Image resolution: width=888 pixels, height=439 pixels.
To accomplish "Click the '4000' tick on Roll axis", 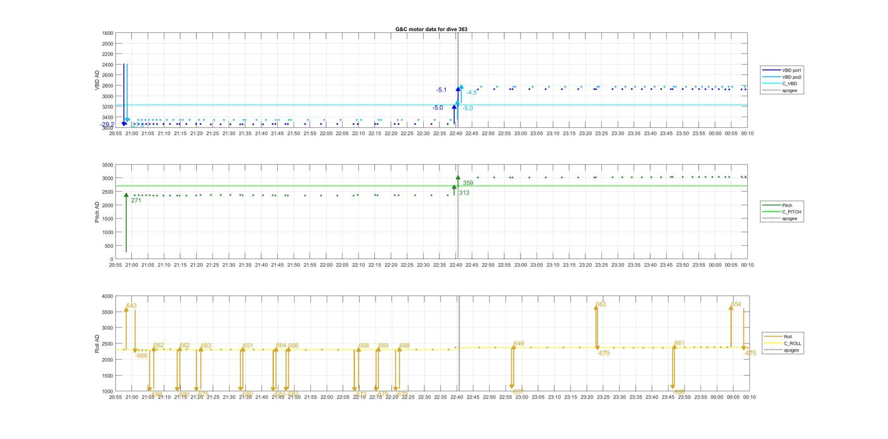I will (x=108, y=296).
